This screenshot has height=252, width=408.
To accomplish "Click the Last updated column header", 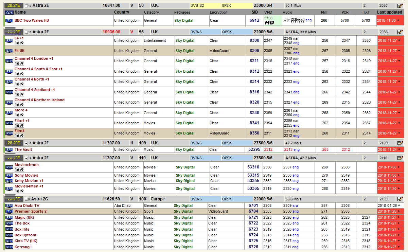I will point(390,12).
